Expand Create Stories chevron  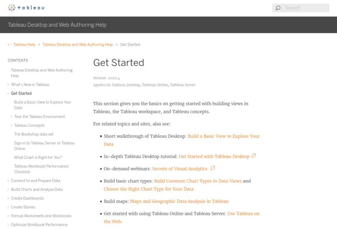[x=8, y=207]
